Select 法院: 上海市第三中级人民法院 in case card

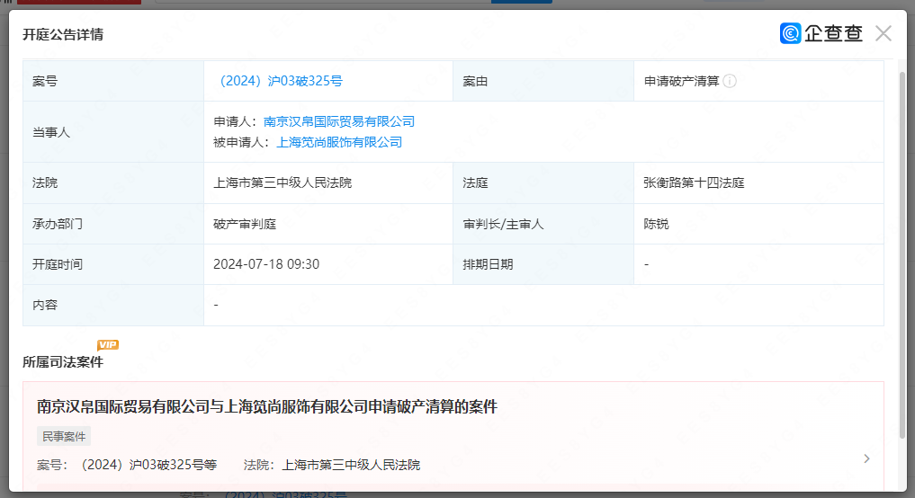pyautogui.click(x=332, y=465)
